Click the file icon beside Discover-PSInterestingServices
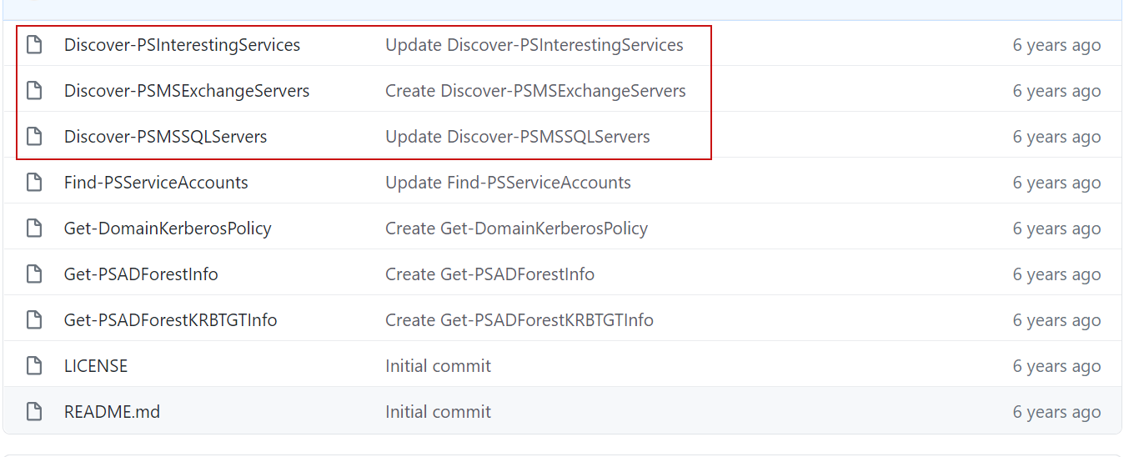Viewport: 1144px width, 457px height. [34, 45]
